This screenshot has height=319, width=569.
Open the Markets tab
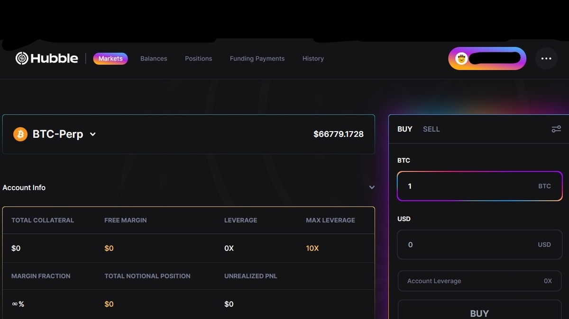(x=110, y=59)
